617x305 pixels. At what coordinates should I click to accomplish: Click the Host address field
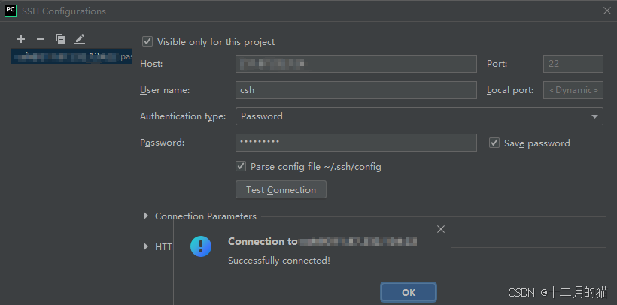[x=356, y=64]
